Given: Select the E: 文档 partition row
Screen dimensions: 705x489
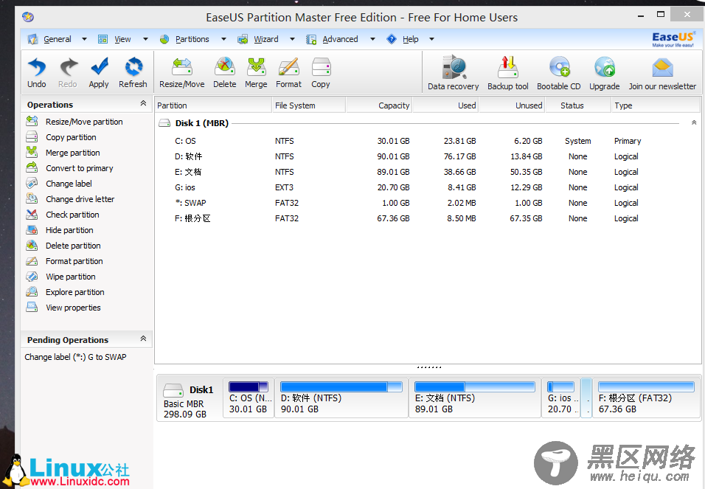Looking at the screenshot, I should click(x=427, y=172).
